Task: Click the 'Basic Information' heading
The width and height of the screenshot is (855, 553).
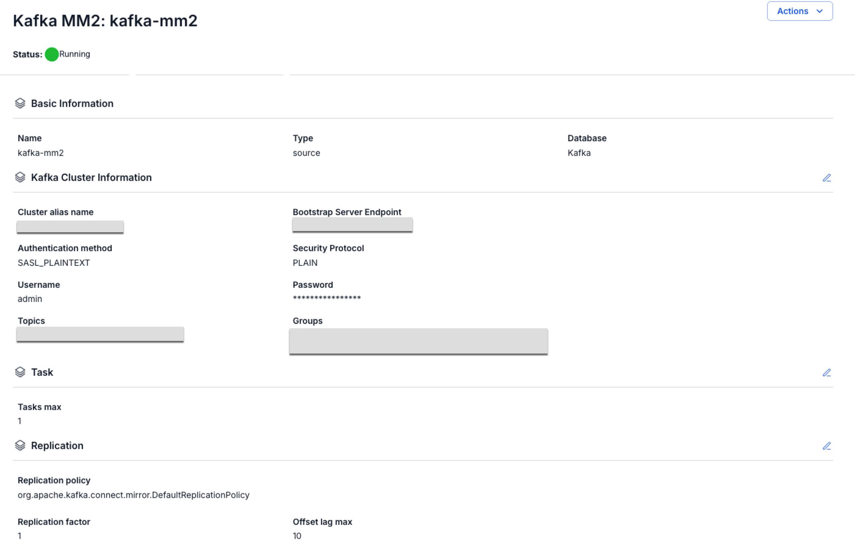Action: pos(72,103)
